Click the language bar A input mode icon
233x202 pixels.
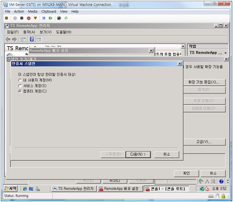point(207,182)
